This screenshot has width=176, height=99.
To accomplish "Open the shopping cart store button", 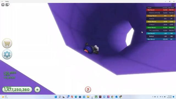I will pos(7,43).
